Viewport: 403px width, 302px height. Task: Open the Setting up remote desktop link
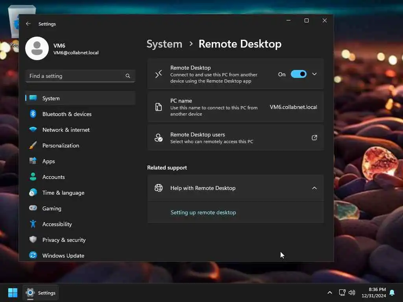click(203, 212)
